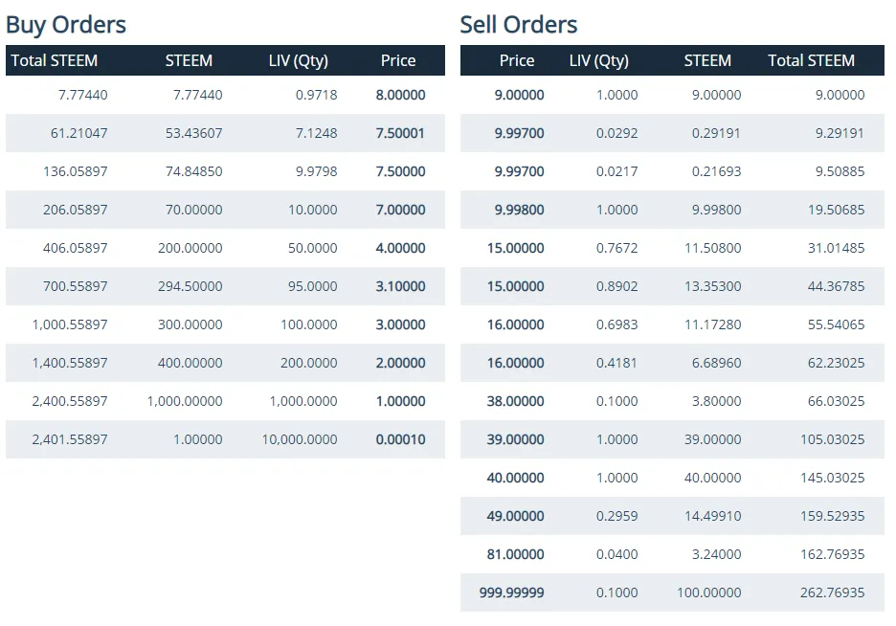Image resolution: width=896 pixels, height=626 pixels.
Task: Click the 0.00010 buy price
Action: point(400,439)
